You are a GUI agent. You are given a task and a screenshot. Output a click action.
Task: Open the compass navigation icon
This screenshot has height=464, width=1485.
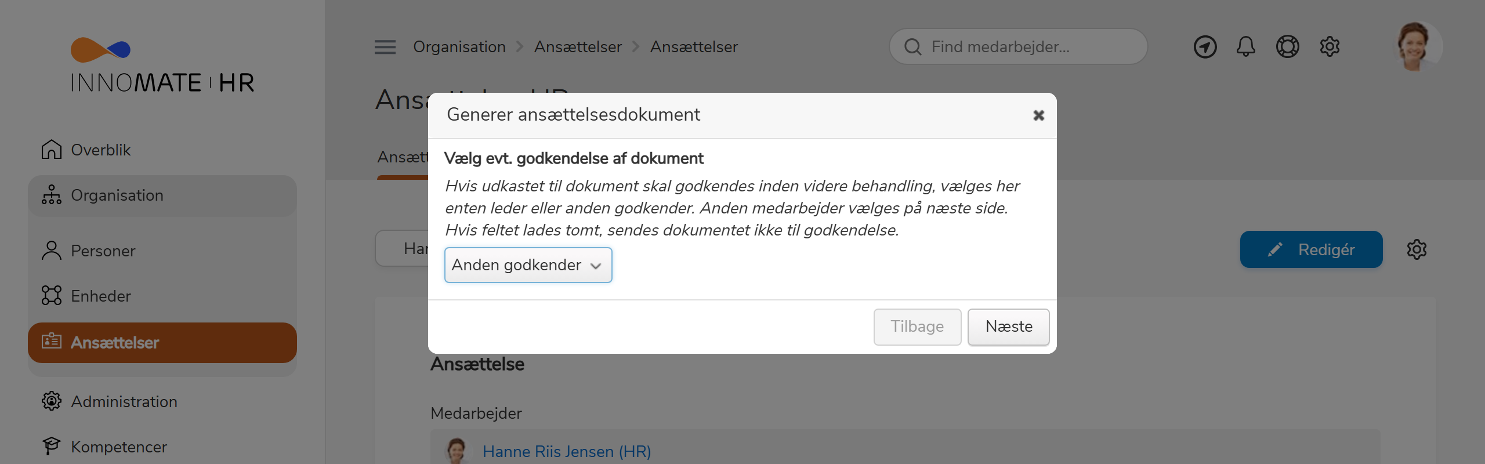[1205, 47]
